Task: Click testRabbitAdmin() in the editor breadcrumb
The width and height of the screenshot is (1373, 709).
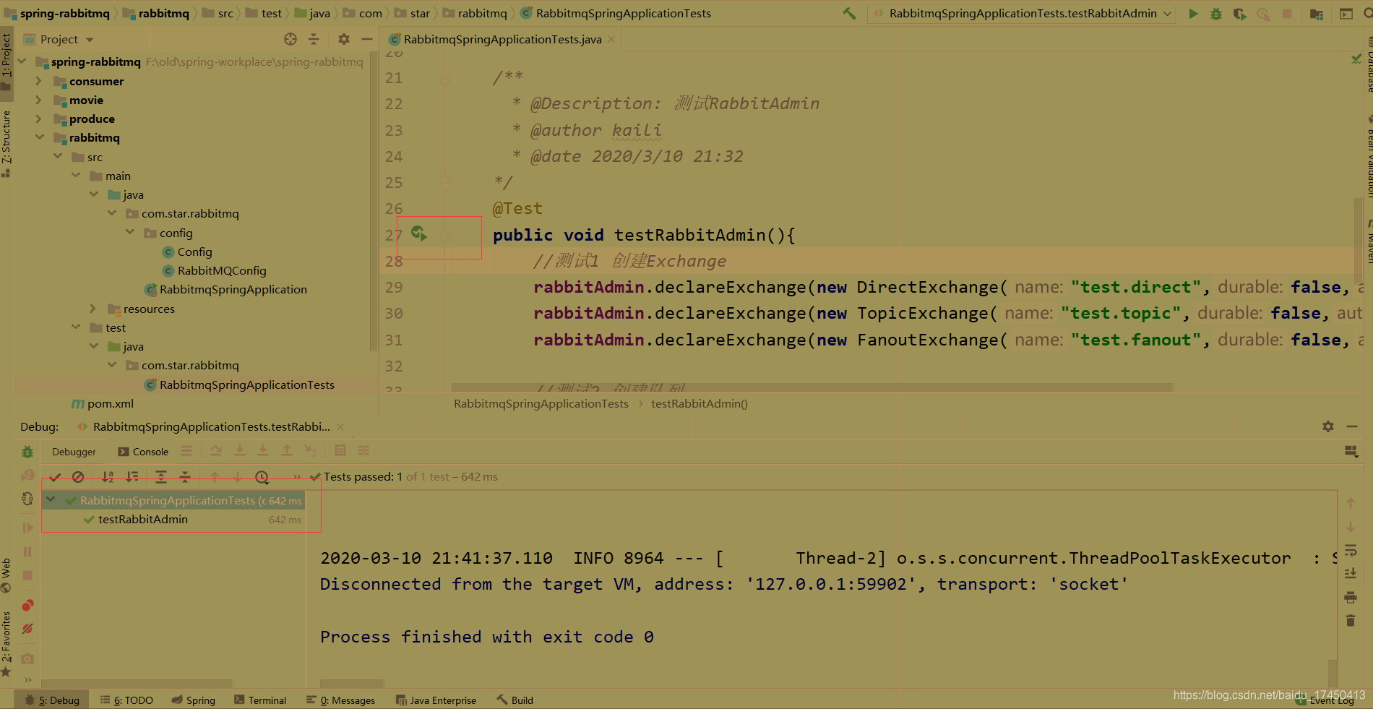Action: point(699,403)
